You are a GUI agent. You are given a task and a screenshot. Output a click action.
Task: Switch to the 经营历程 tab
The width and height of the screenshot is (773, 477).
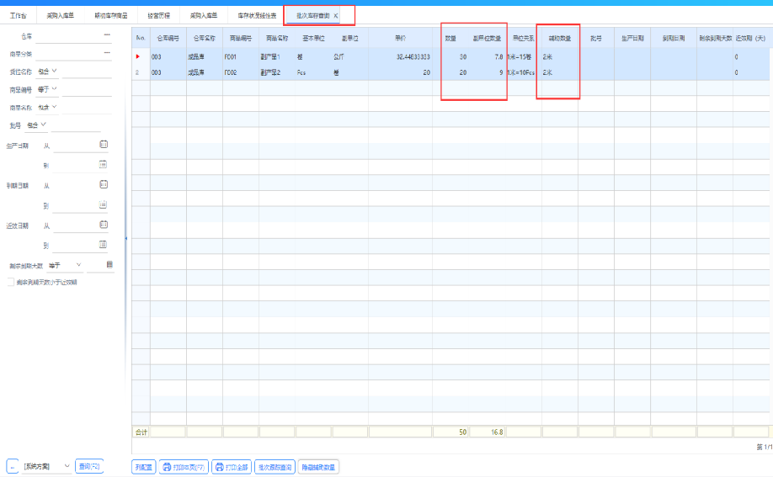[158, 15]
